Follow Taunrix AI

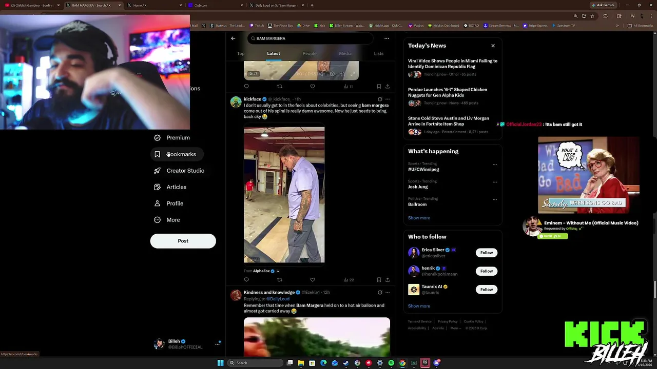(487, 290)
